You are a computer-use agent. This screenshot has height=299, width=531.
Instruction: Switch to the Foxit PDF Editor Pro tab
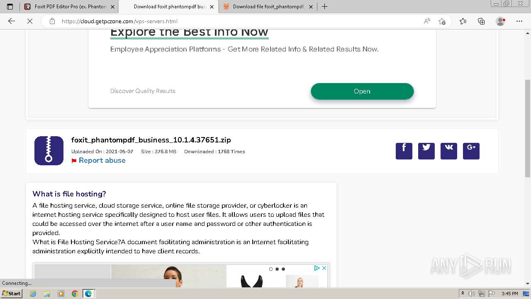(x=69, y=7)
